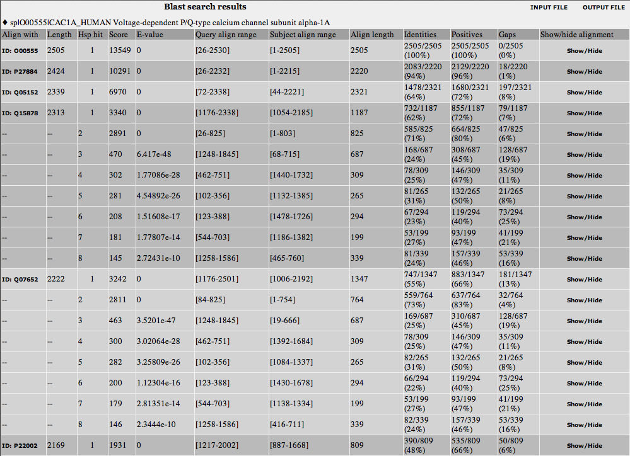Open the INPUT FILE link

(x=549, y=8)
